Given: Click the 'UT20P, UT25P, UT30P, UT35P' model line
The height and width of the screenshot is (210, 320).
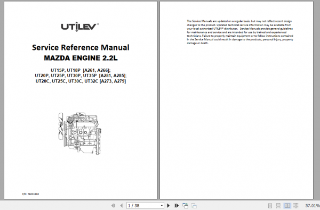Looking at the screenshot, I should point(81,75).
